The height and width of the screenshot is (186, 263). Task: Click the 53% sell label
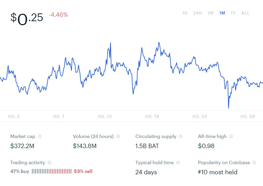point(83,171)
